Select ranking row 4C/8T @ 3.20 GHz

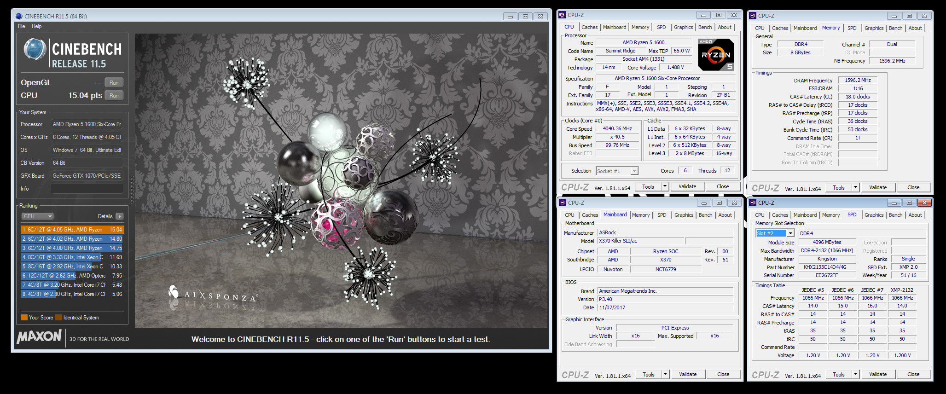[72, 284]
